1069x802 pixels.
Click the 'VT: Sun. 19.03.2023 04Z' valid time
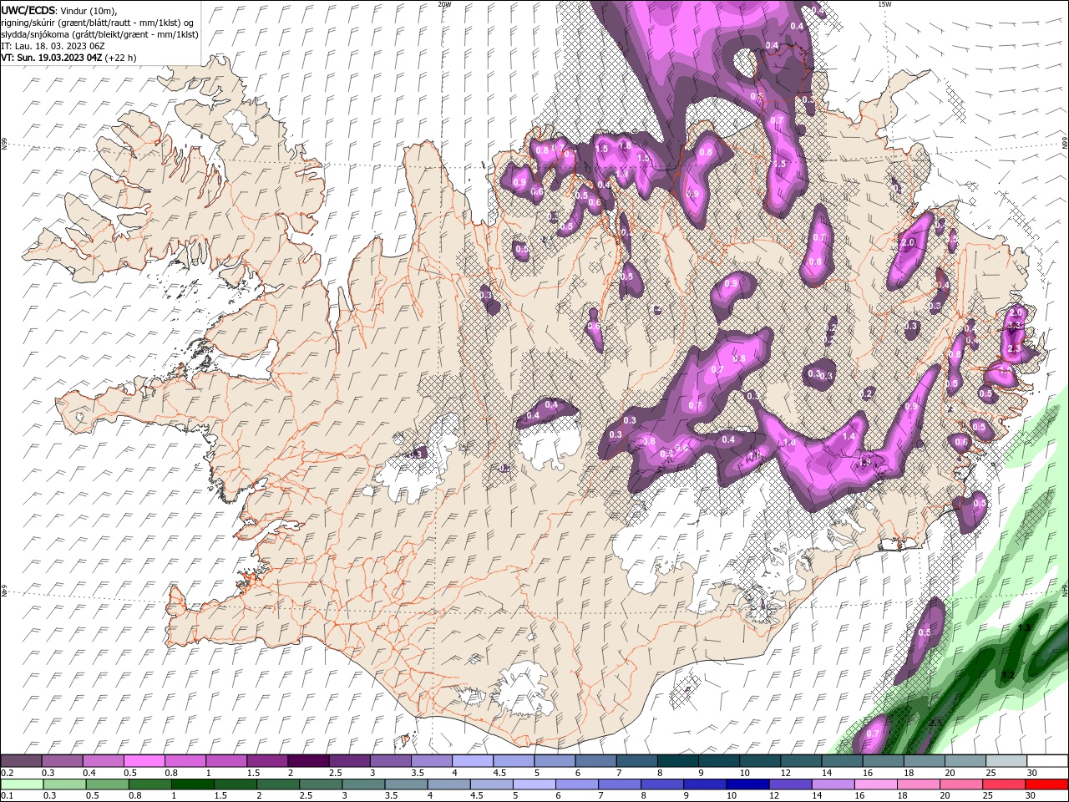click(52, 58)
